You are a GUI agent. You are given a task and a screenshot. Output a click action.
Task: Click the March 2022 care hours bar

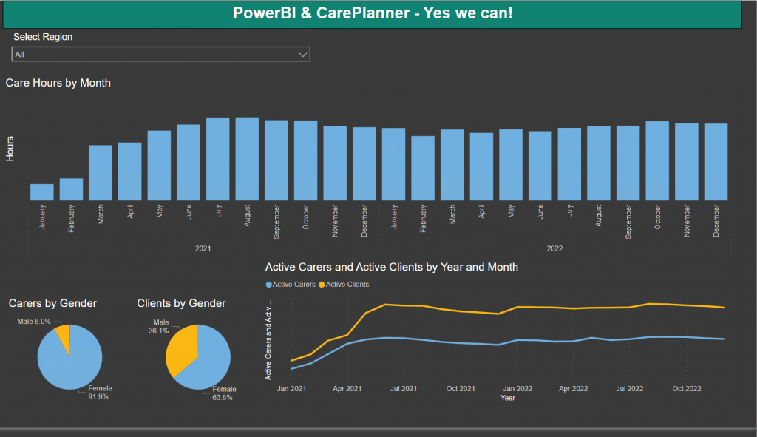click(452, 165)
